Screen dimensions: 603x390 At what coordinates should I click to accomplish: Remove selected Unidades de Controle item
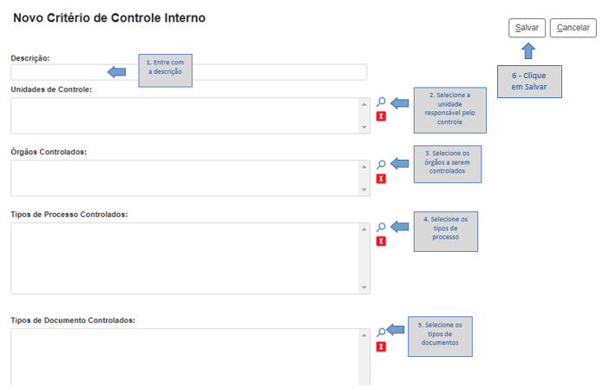click(381, 116)
